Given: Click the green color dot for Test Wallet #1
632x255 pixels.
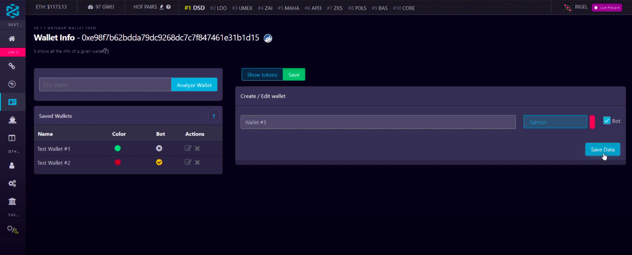Looking at the screenshot, I should [x=118, y=148].
